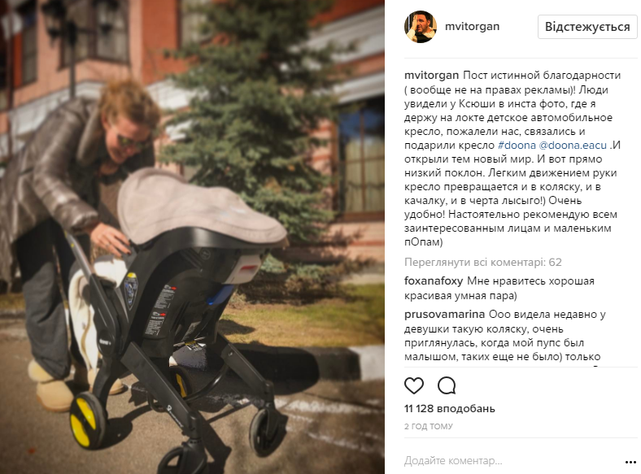The width and height of the screenshot is (641, 474).
Task: Open commenter prusovamarina's profile
Action: coord(444,315)
